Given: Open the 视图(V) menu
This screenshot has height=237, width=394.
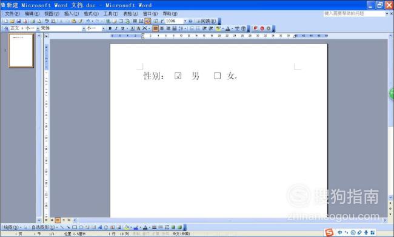Looking at the screenshot, I should tap(52, 13).
